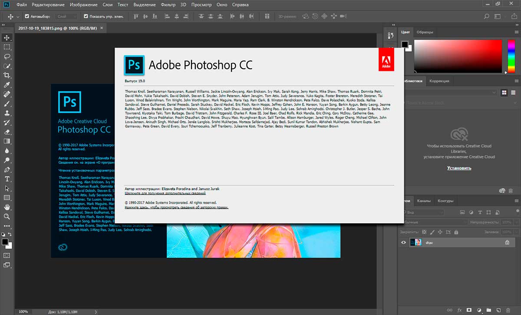The width and height of the screenshot is (521, 315).
Task: Select the Brush tool
Action: pyautogui.click(x=7, y=103)
